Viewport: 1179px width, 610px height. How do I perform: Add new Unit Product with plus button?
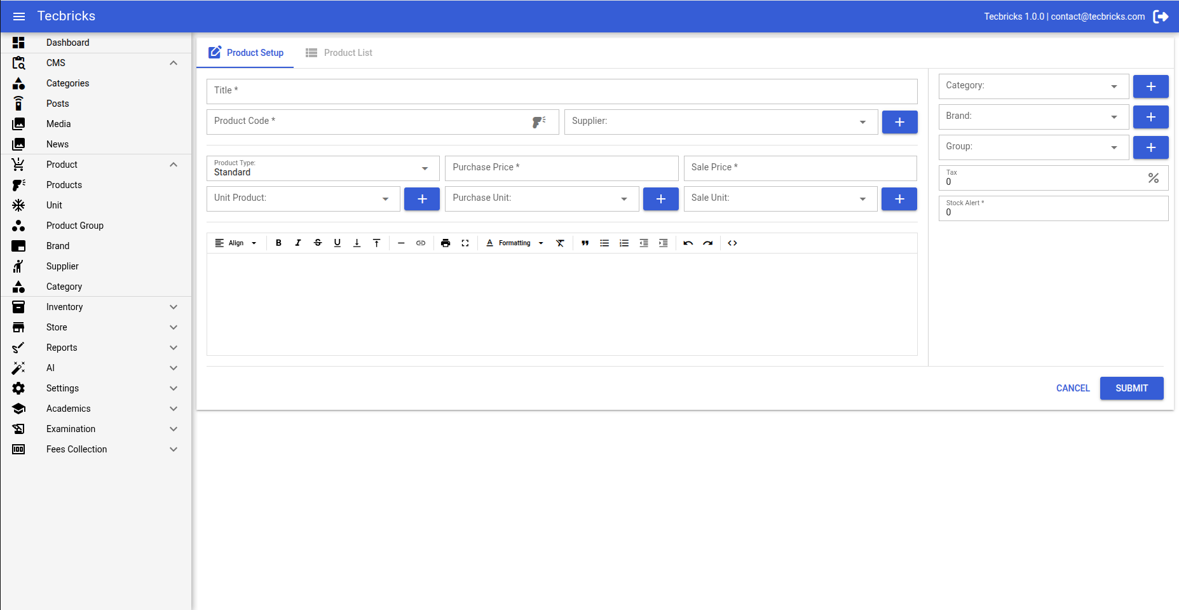[x=422, y=199]
